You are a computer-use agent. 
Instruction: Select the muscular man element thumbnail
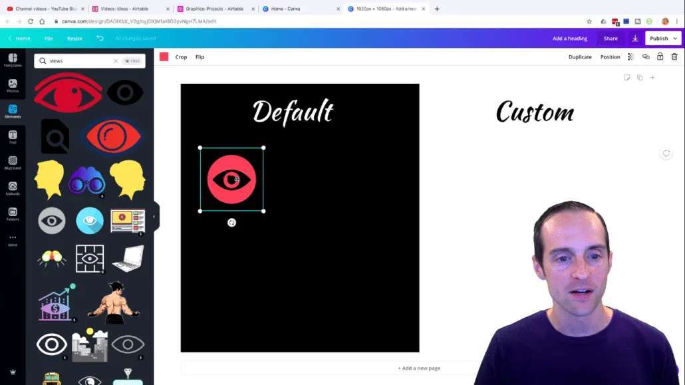tap(114, 303)
